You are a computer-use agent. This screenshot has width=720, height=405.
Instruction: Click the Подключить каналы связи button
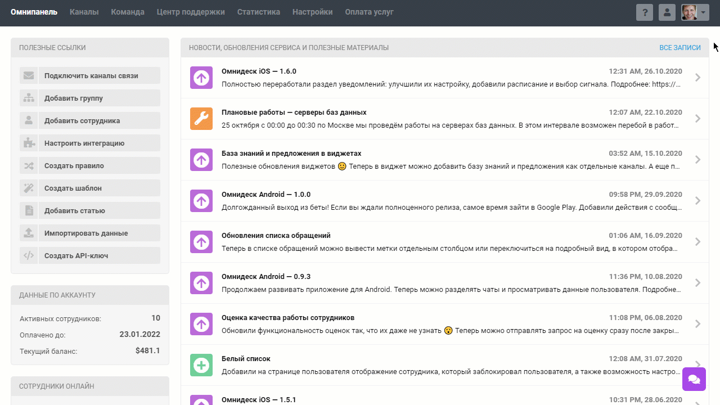100,75
